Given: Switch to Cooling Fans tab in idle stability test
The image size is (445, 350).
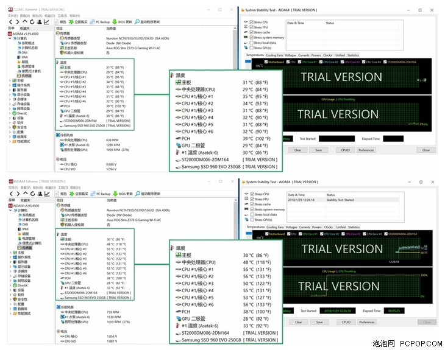Looking at the screenshot, I should pyautogui.click(x=275, y=55).
